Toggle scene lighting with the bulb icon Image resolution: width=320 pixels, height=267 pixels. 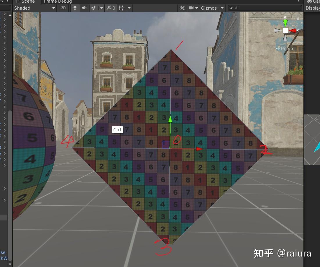(75, 8)
